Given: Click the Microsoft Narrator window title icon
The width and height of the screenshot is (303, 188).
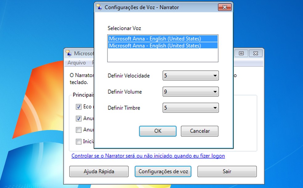Looking at the screenshot, I should click(68, 53).
